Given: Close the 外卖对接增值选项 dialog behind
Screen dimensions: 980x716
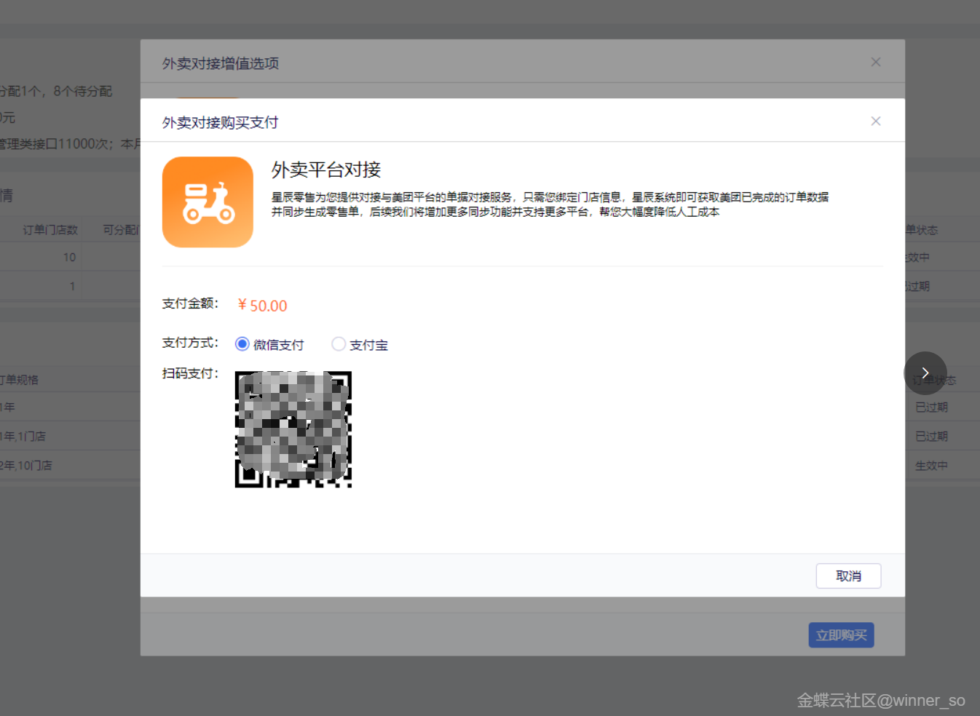Looking at the screenshot, I should click(876, 62).
